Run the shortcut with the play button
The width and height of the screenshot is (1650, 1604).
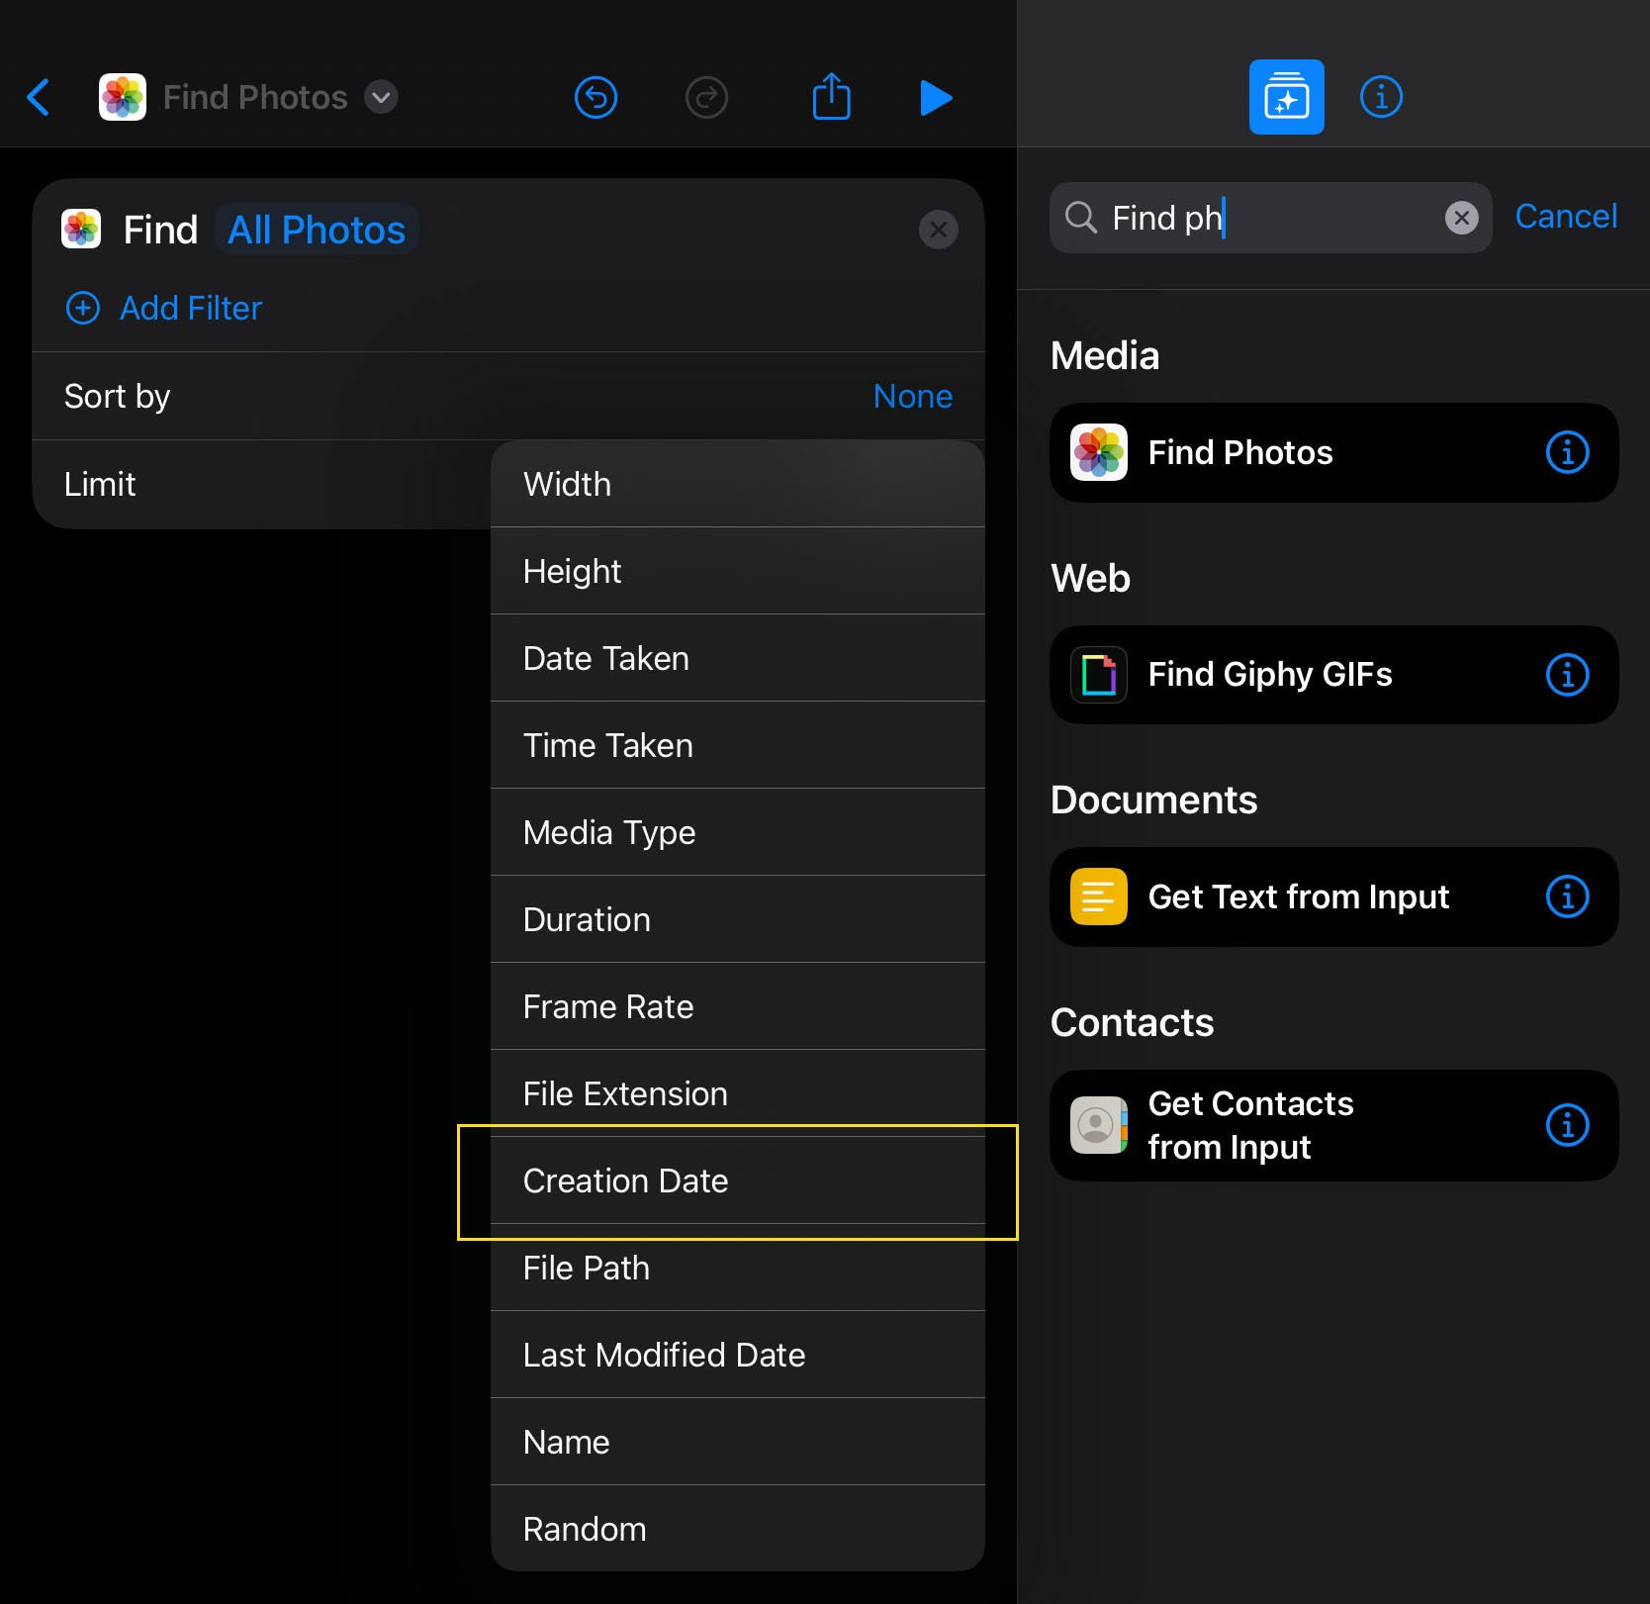[936, 97]
